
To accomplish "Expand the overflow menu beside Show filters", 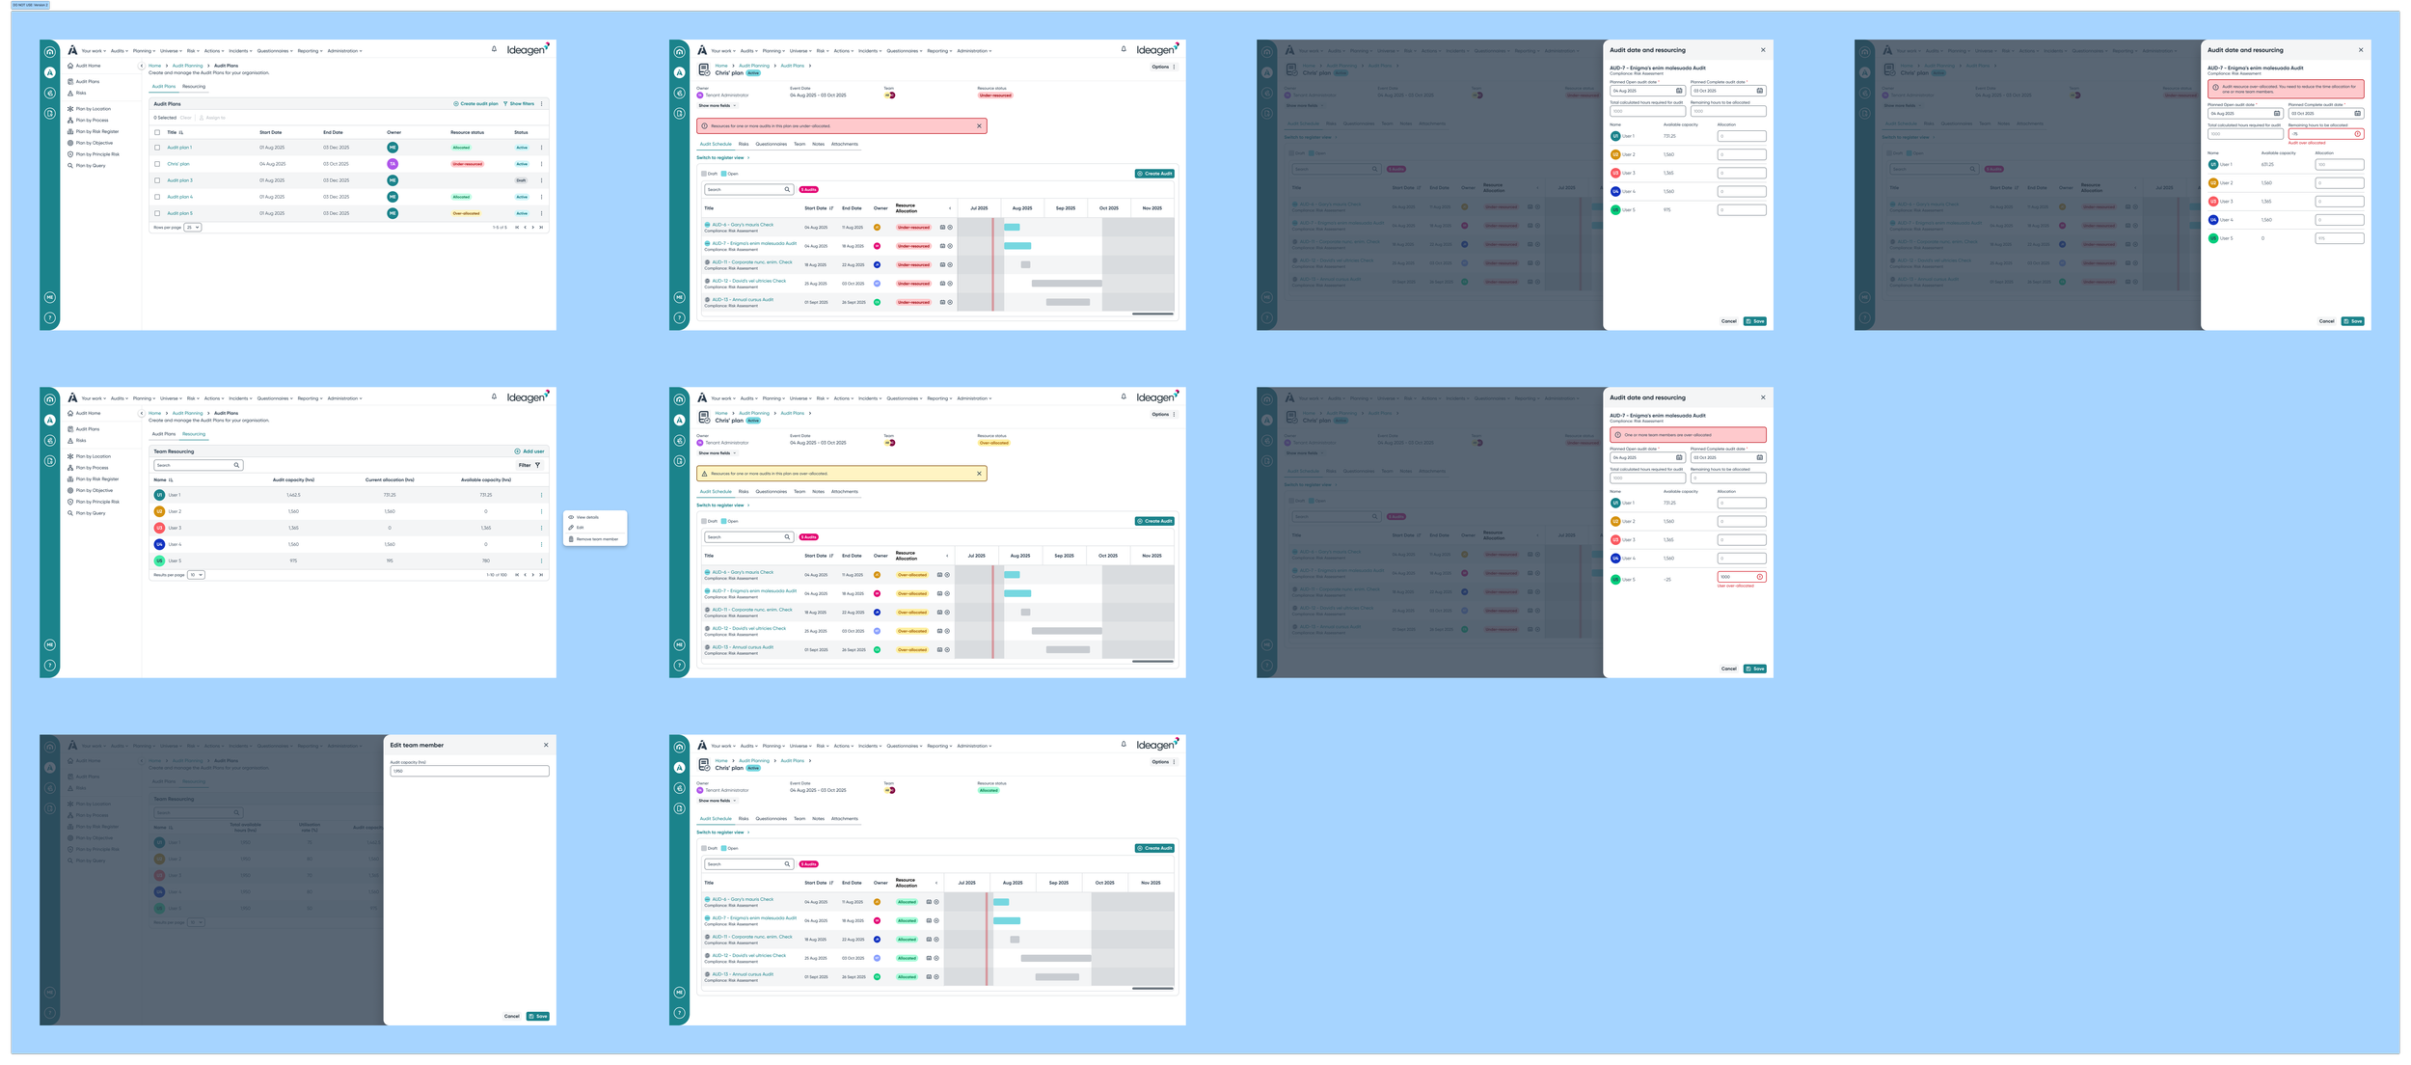I will 541,103.
